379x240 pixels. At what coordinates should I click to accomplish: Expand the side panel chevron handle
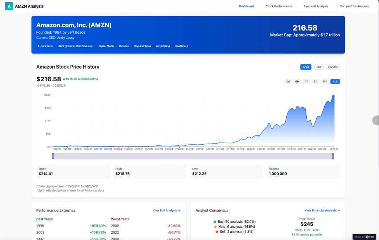point(375,121)
